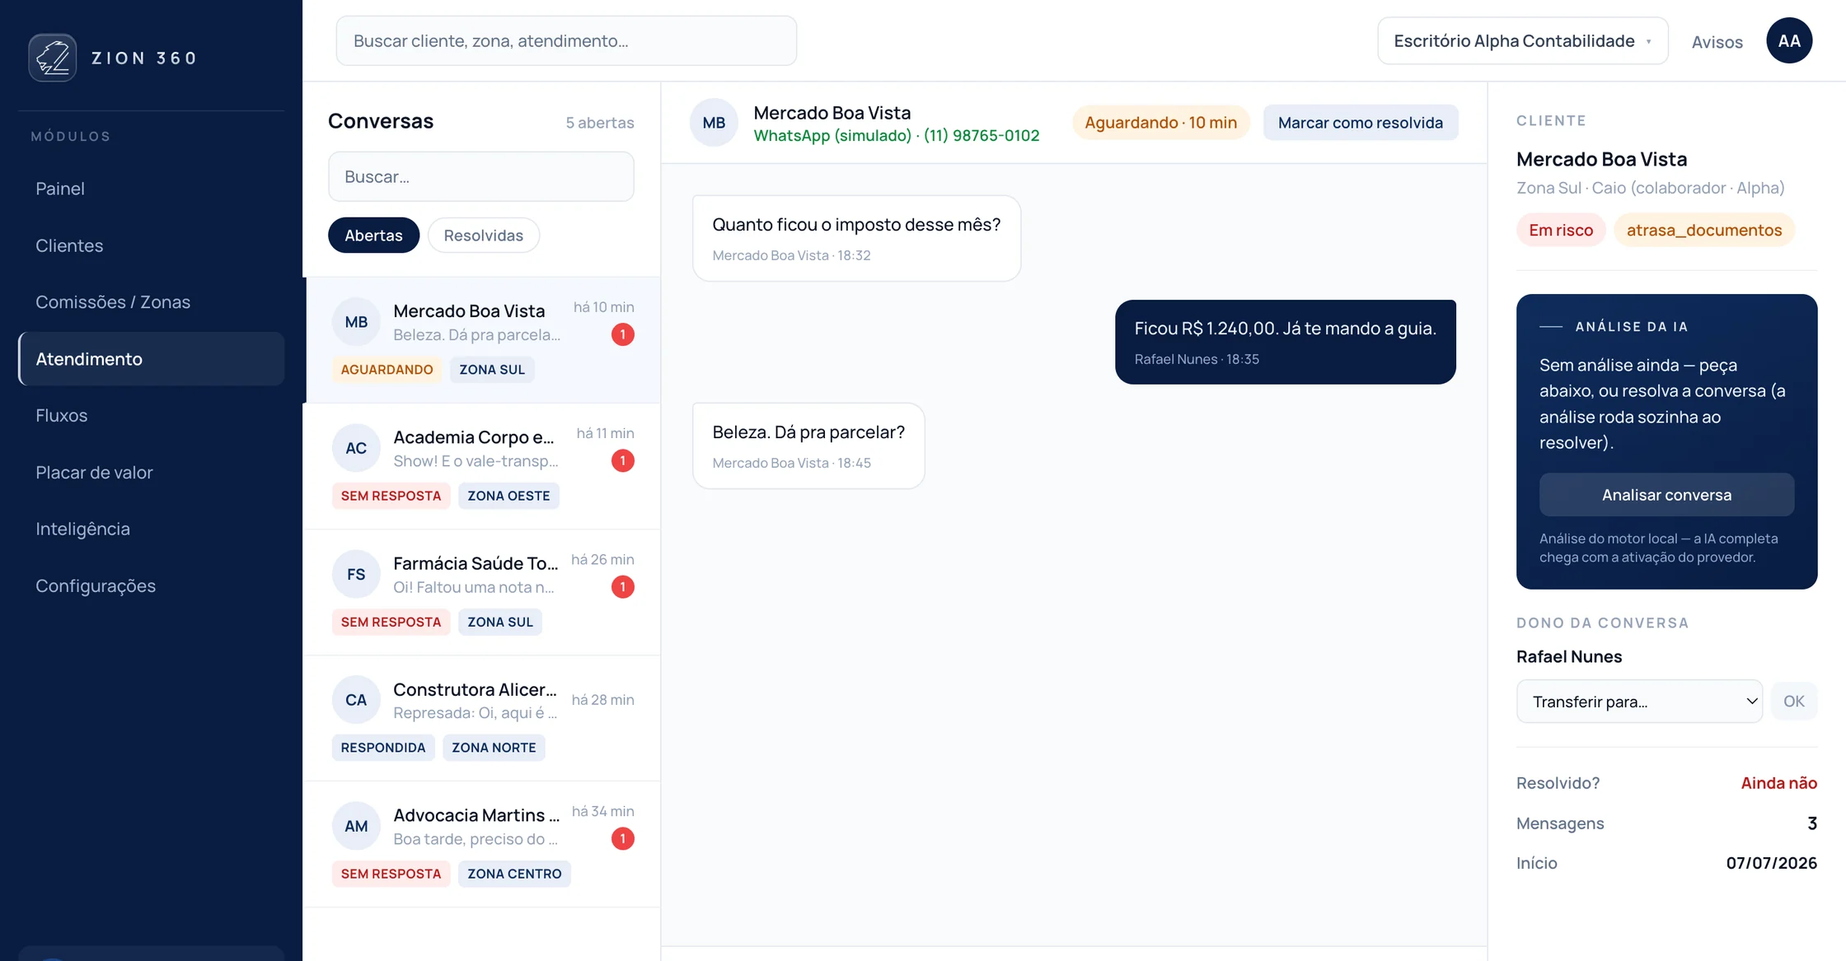Focus the Buscar conversations search field
Image resolution: width=1846 pixels, height=961 pixels.
[x=481, y=176]
